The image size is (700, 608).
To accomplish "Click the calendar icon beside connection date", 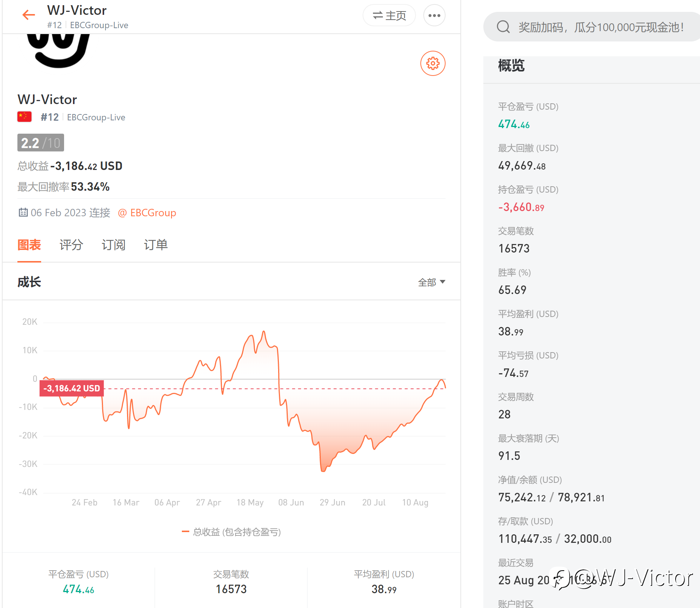I will click(x=23, y=212).
